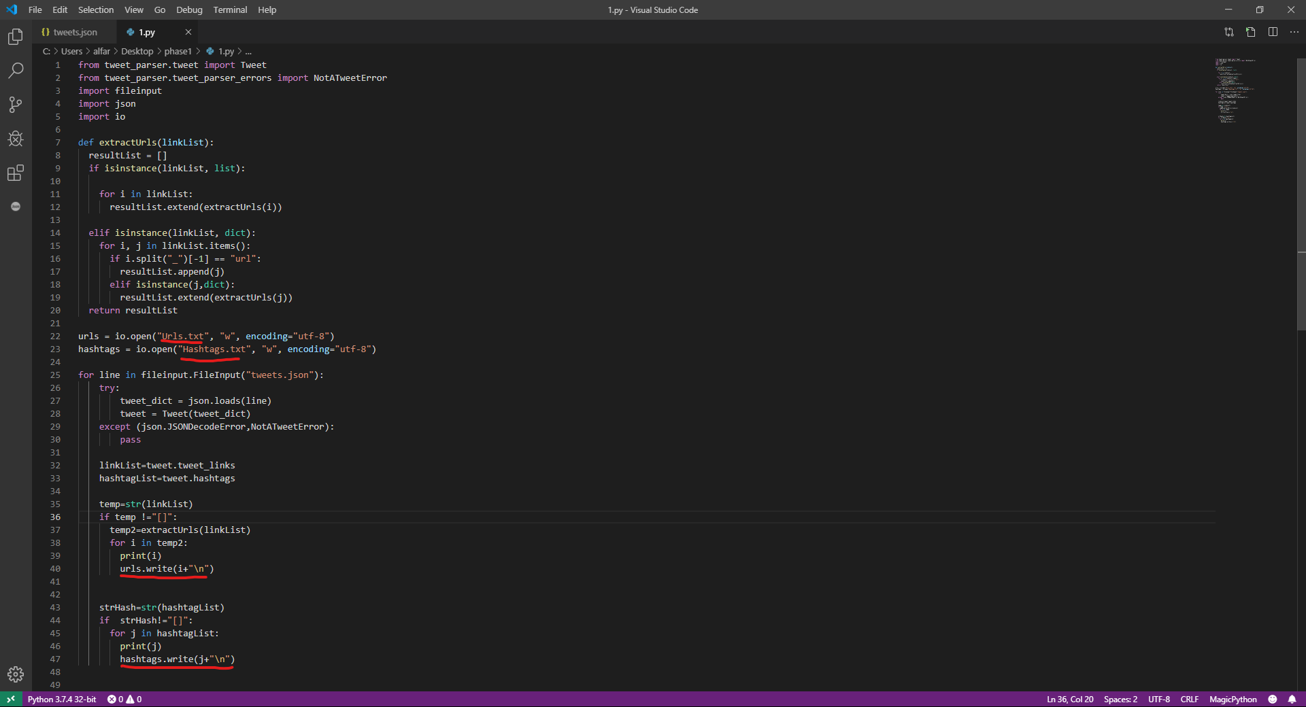The image size is (1306, 707).
Task: Click the 1.py breadcrumb item
Action: [220, 51]
